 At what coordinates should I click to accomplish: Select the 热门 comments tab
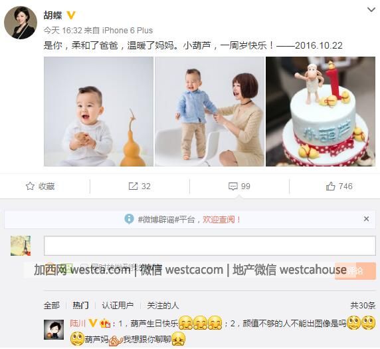[80, 306]
